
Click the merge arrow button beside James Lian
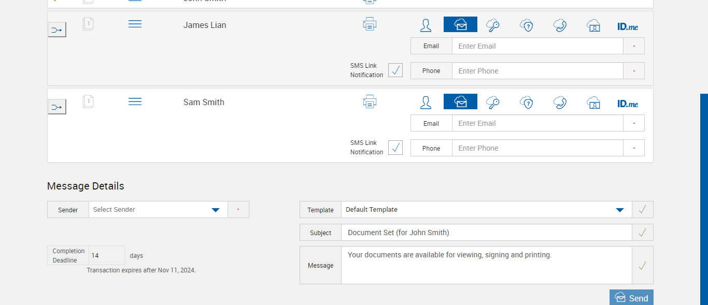click(57, 30)
